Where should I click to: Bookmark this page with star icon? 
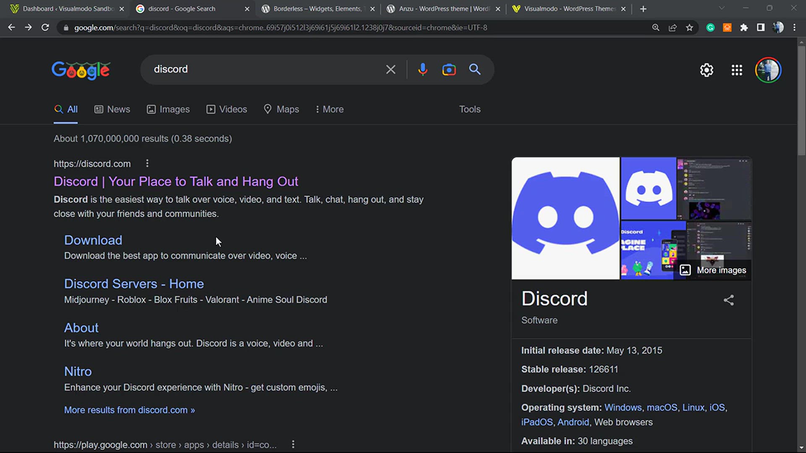coord(689,27)
